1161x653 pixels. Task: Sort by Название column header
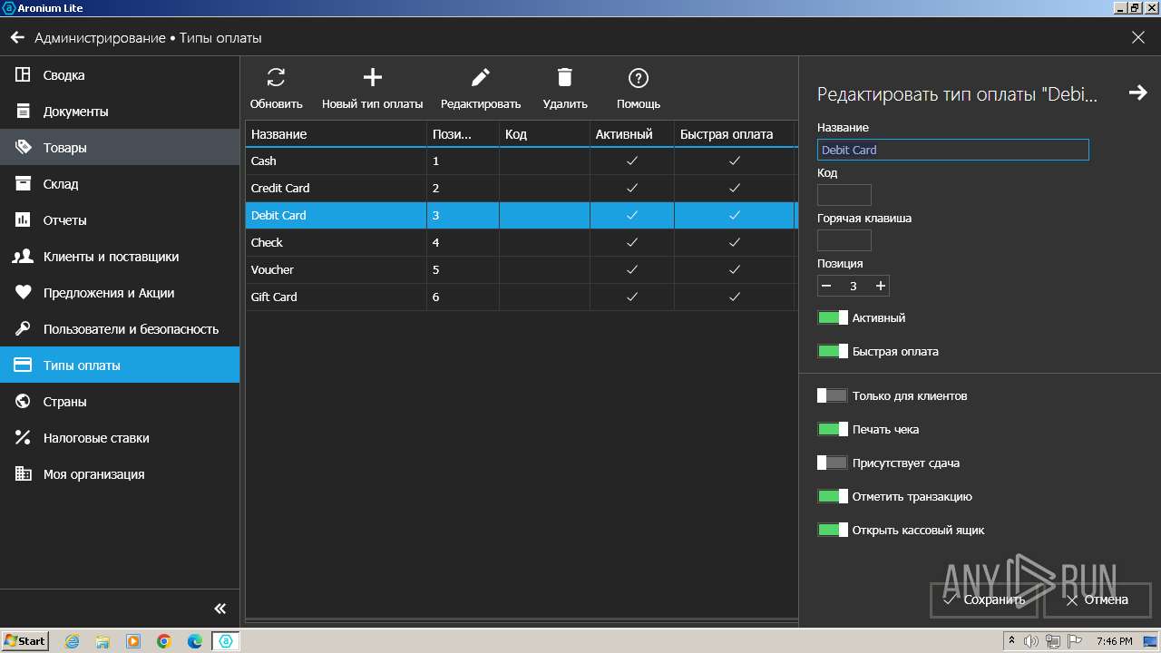(x=336, y=134)
